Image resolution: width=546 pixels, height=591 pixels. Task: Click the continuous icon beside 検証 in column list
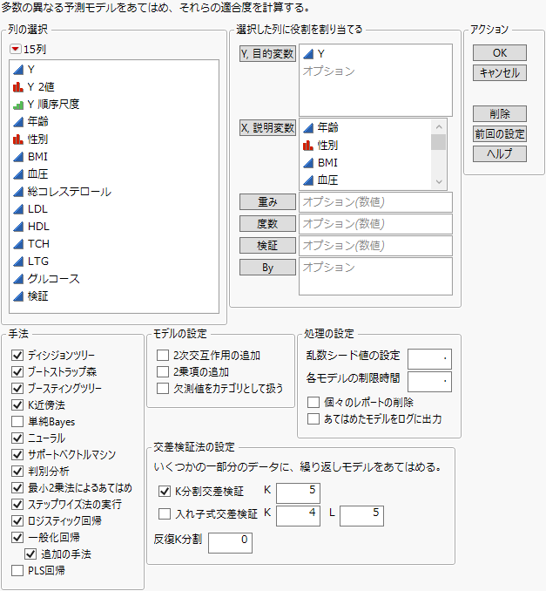(18, 296)
